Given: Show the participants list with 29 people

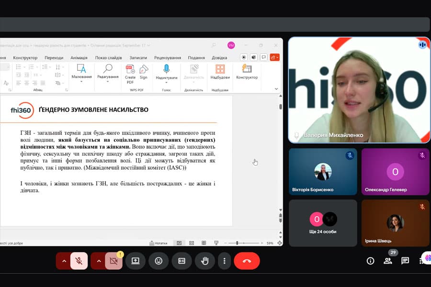Looking at the screenshot, I should click(x=388, y=261).
